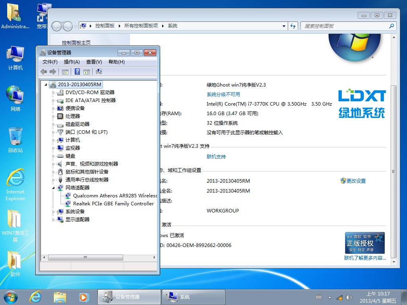Click the 正版授权 genuine software badge
The image size is (407, 305).
click(365, 243)
